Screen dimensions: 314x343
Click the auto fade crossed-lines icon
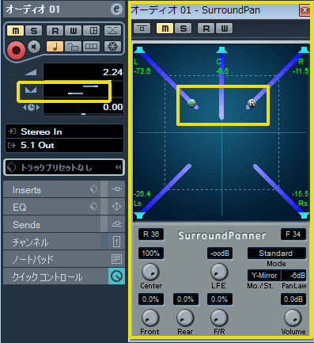pos(112,31)
